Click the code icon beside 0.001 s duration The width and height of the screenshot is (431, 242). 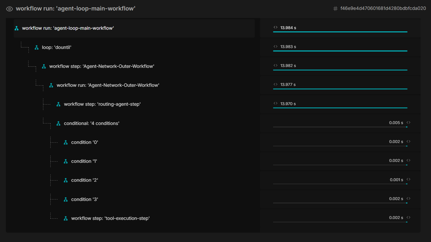click(409, 179)
